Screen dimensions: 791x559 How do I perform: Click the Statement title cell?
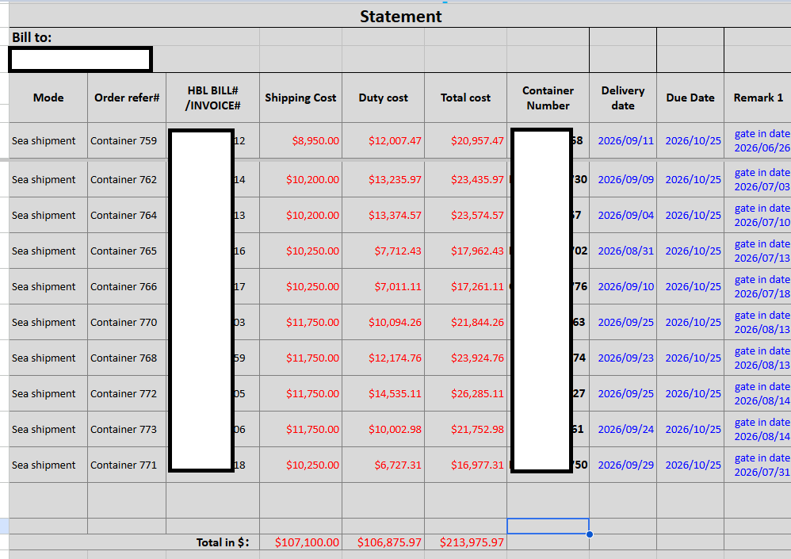tap(400, 16)
